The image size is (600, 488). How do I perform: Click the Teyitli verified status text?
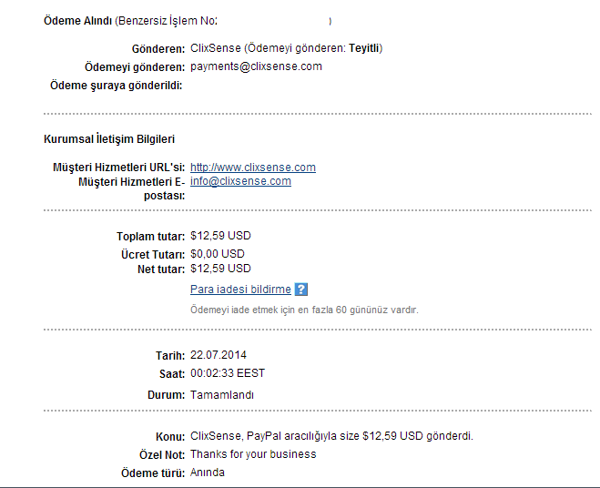[364, 48]
